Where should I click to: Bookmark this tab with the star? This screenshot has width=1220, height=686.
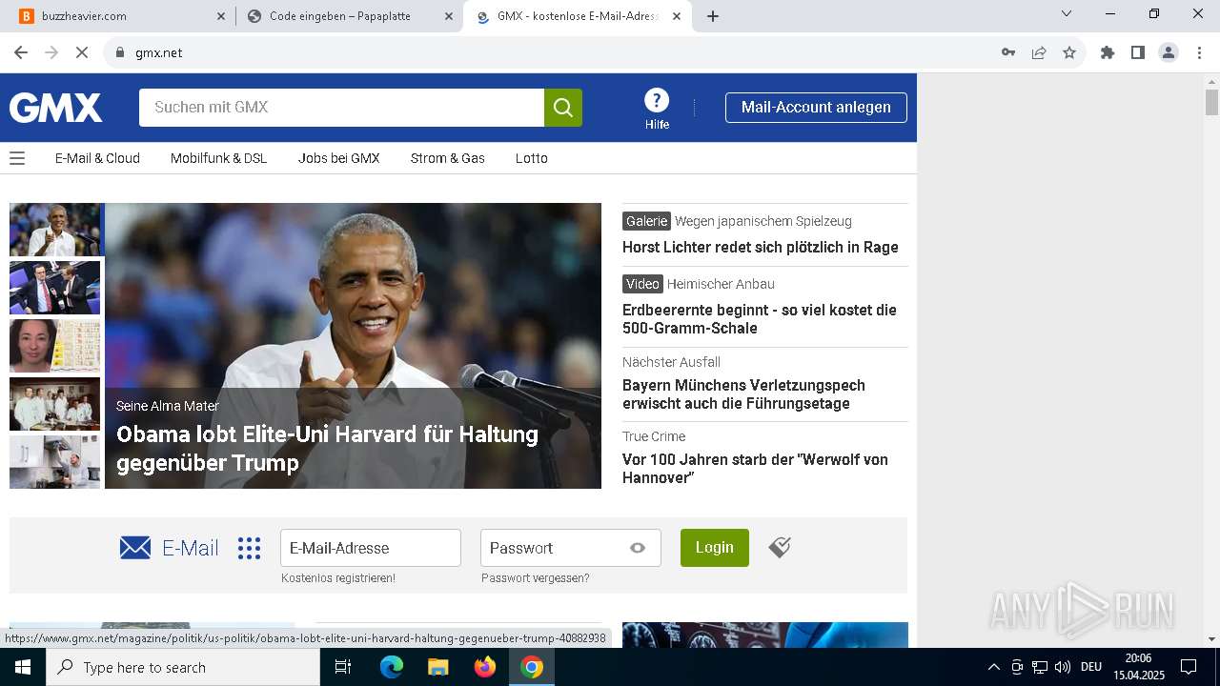[x=1069, y=52]
